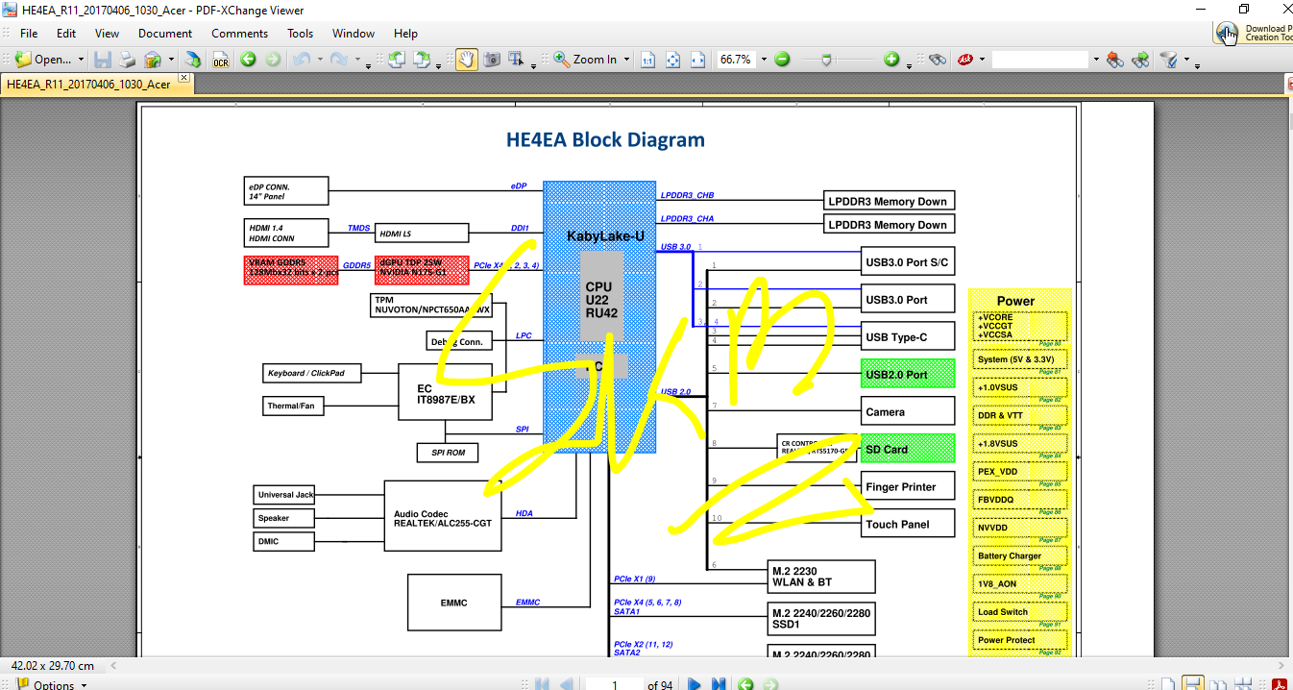Open the File menu
The image size is (1293, 690).
29,34
